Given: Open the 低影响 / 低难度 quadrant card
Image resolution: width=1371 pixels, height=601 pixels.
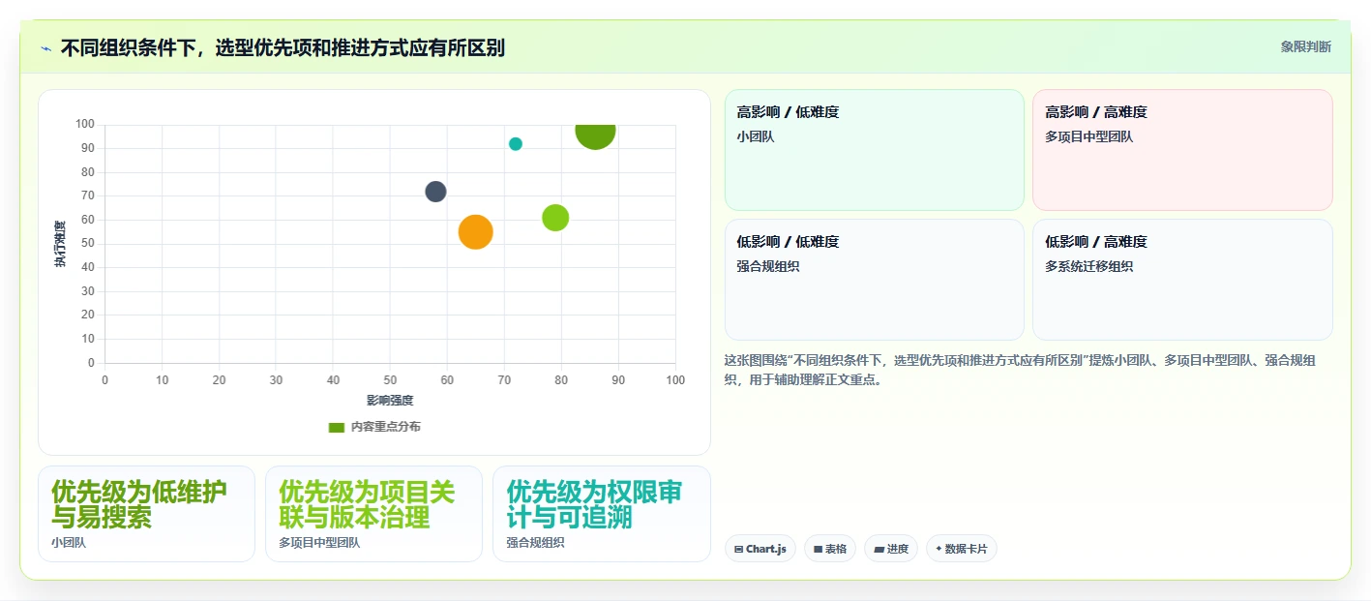Looking at the screenshot, I should [875, 280].
